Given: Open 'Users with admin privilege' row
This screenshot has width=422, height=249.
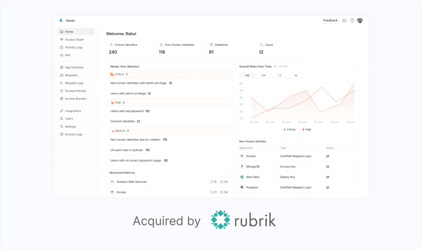Looking at the screenshot, I should click(169, 93).
